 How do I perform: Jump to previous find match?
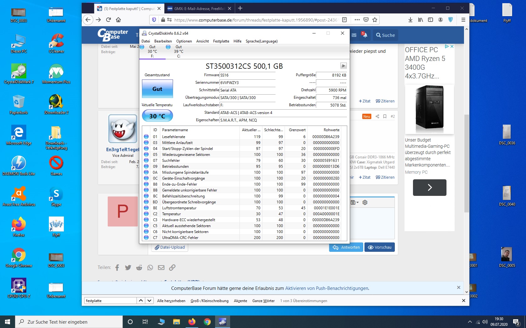click(x=141, y=301)
